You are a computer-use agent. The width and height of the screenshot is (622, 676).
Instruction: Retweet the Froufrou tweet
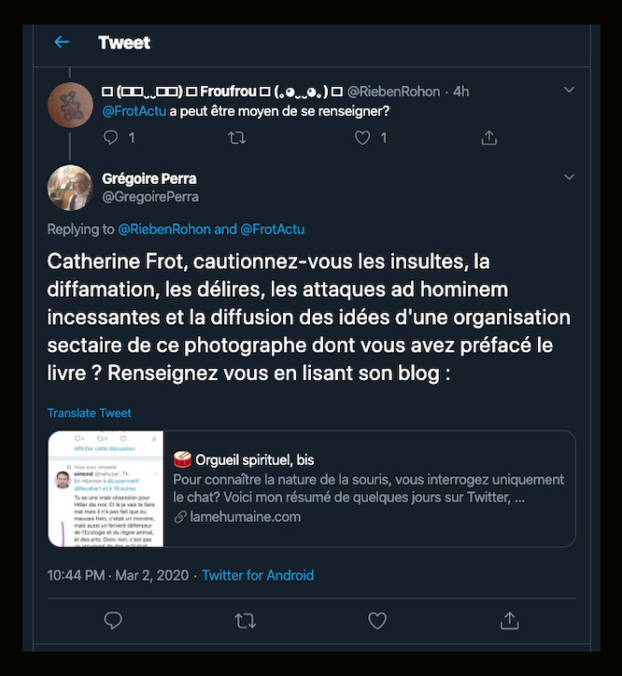[x=237, y=137]
